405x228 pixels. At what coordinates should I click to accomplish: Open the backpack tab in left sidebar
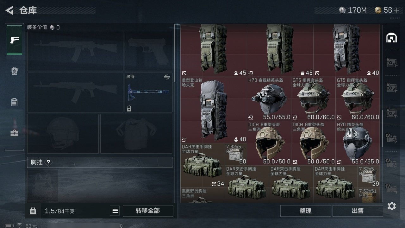(14, 71)
